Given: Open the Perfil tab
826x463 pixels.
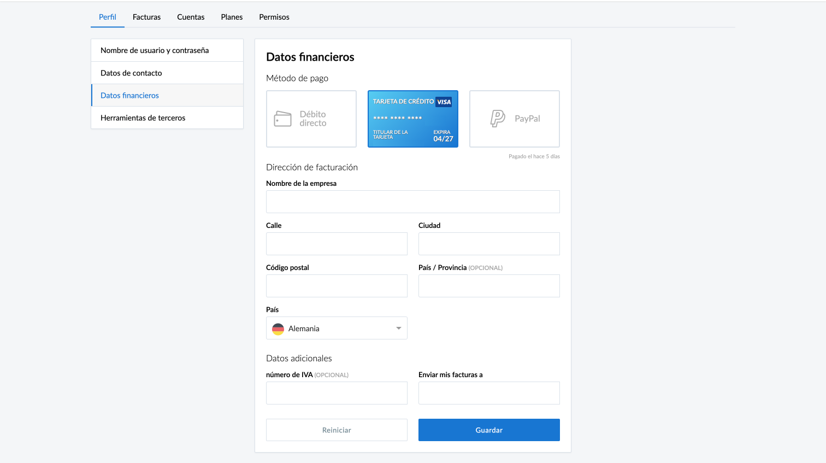Looking at the screenshot, I should pyautogui.click(x=108, y=17).
